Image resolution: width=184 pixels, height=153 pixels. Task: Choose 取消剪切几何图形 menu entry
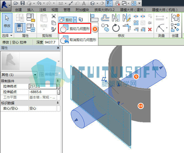78,40
